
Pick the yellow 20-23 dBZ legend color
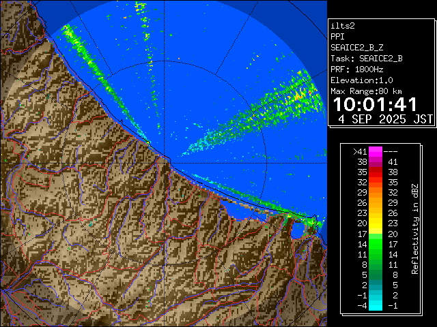[x=376, y=223]
